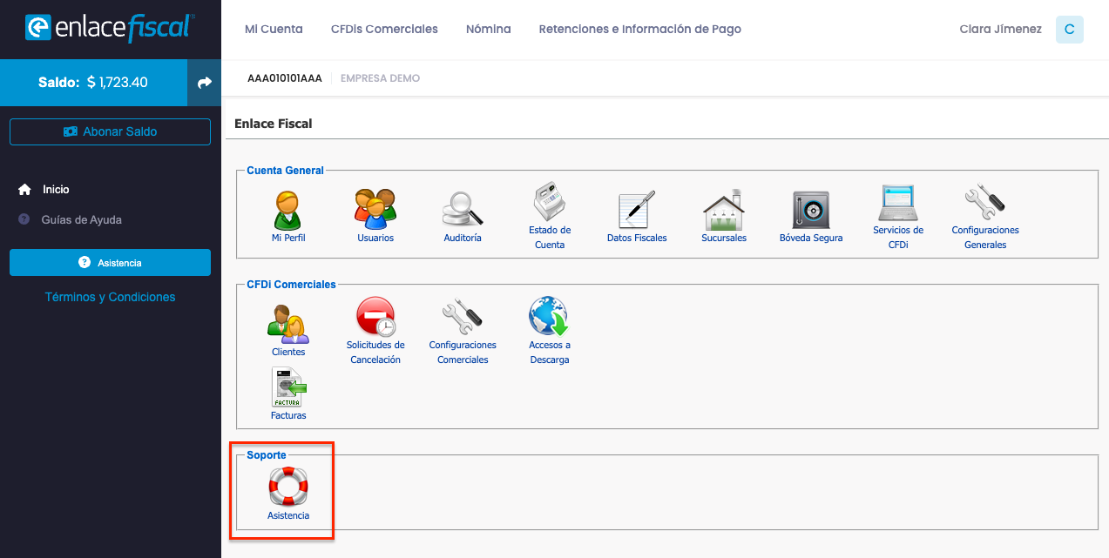Click the Saldo $ 1,723.40 balance

[x=93, y=83]
